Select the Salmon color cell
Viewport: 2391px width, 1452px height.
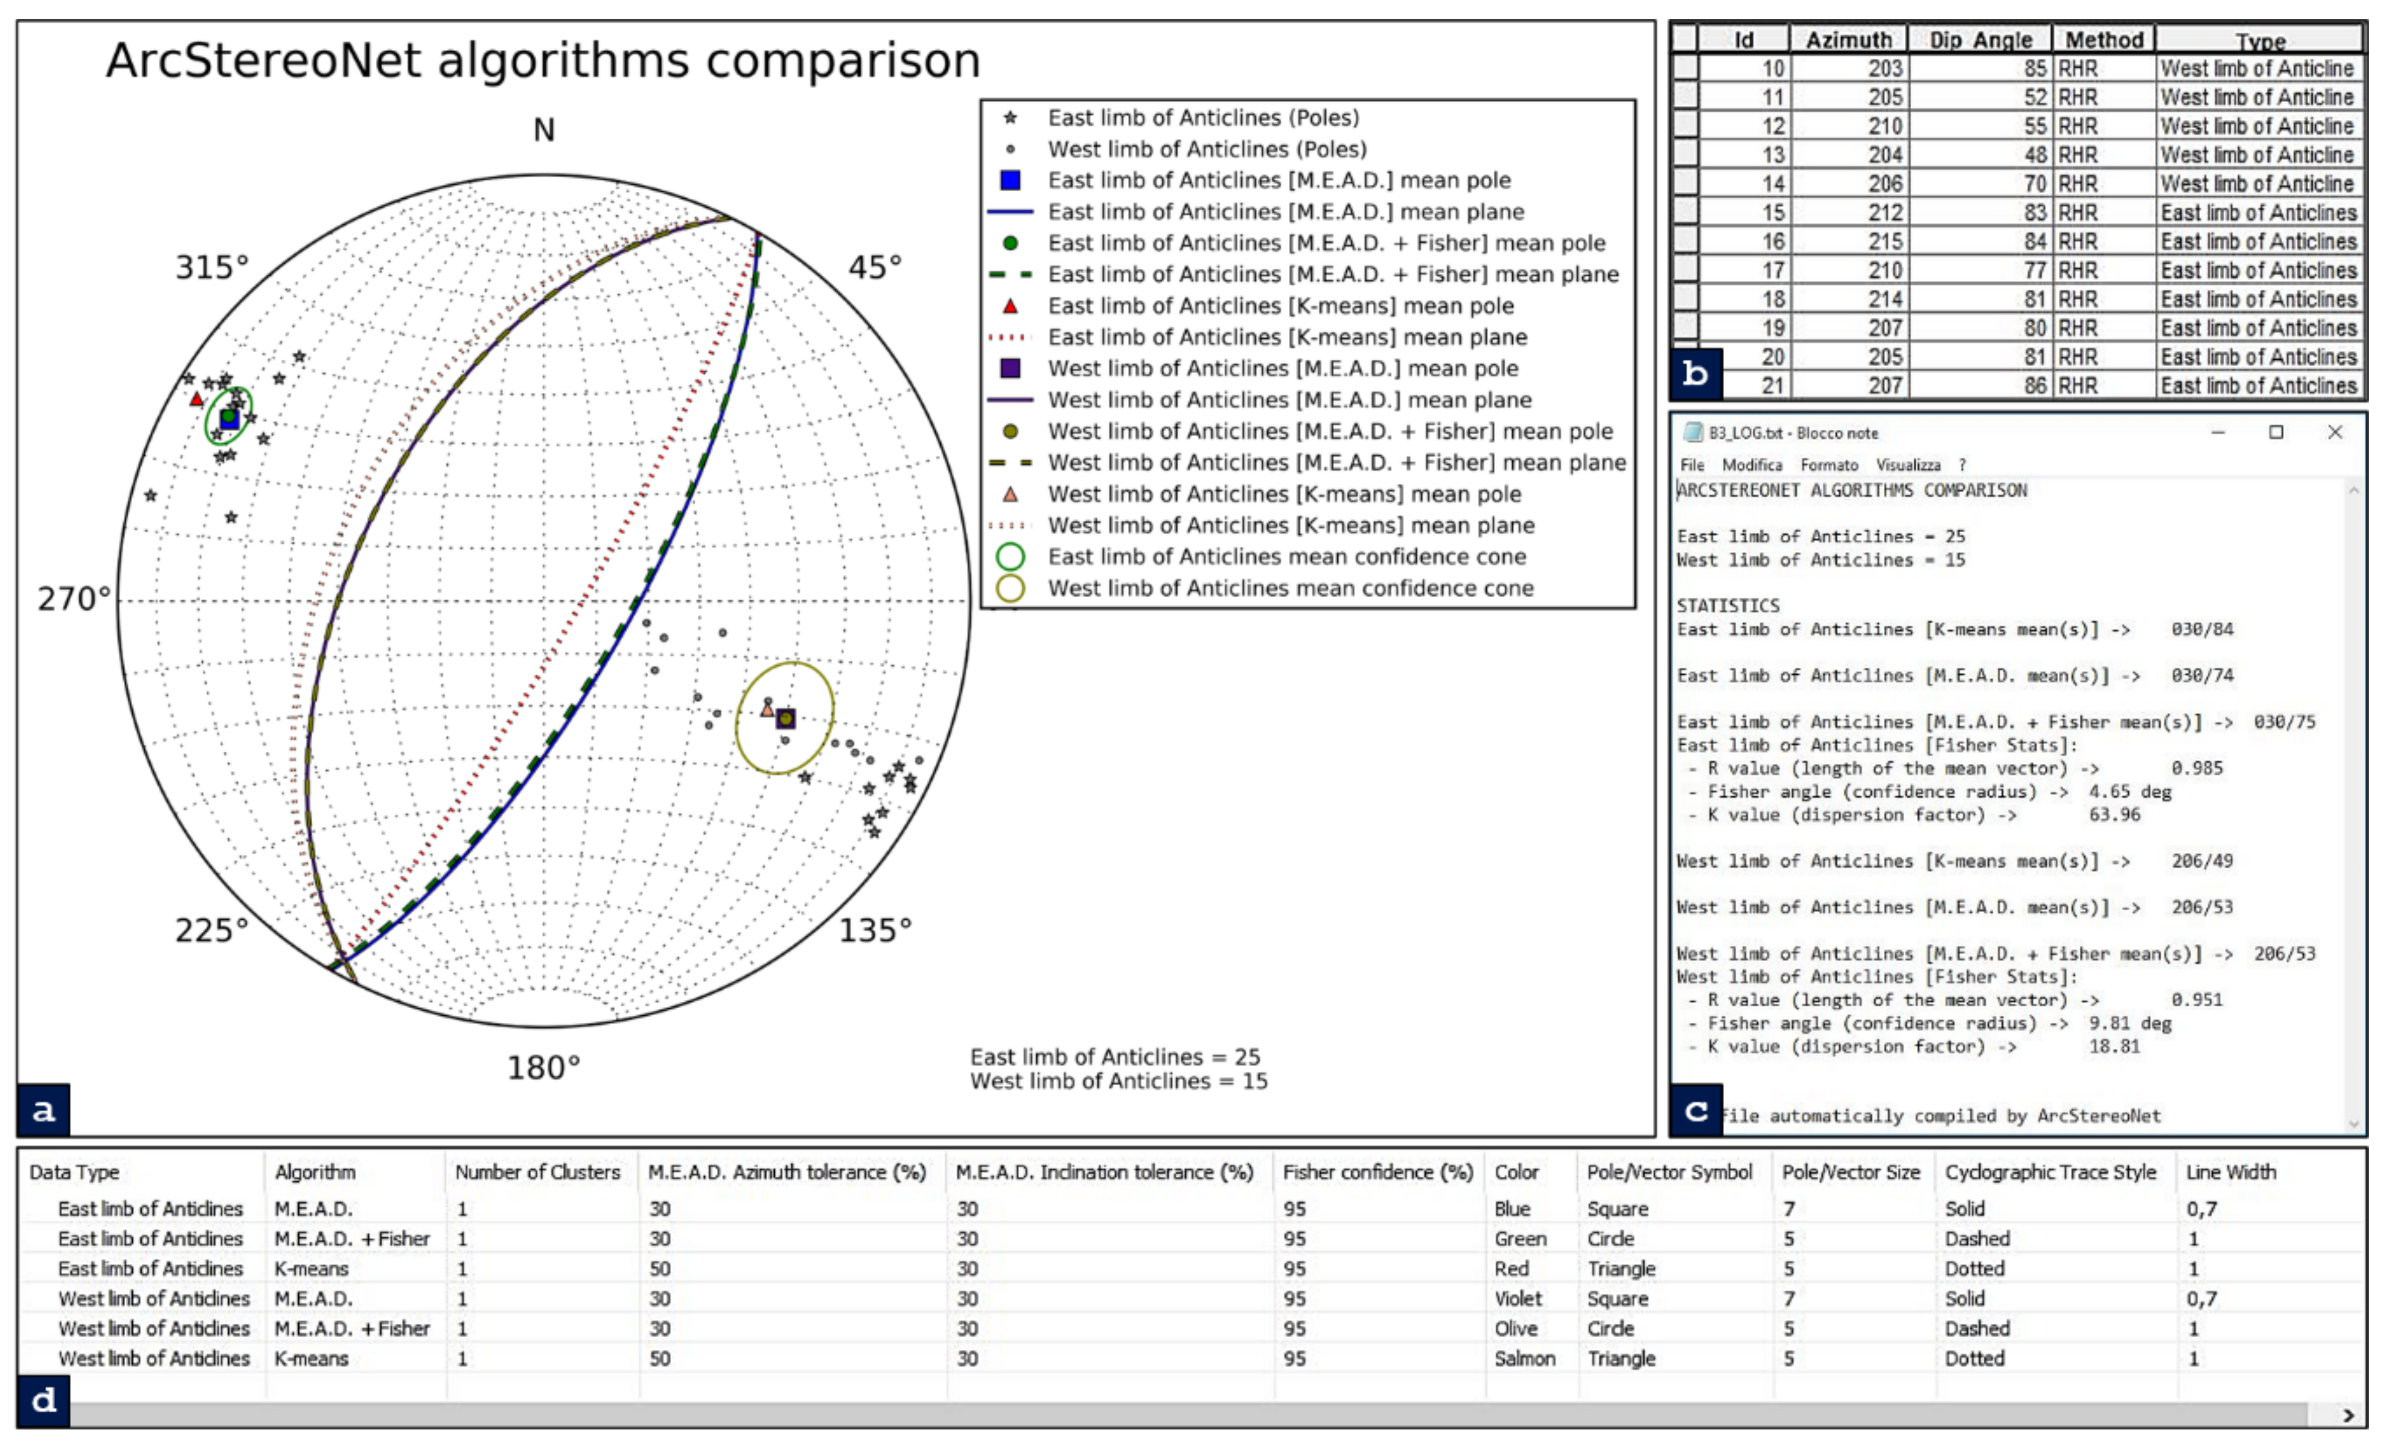pos(1525,1359)
